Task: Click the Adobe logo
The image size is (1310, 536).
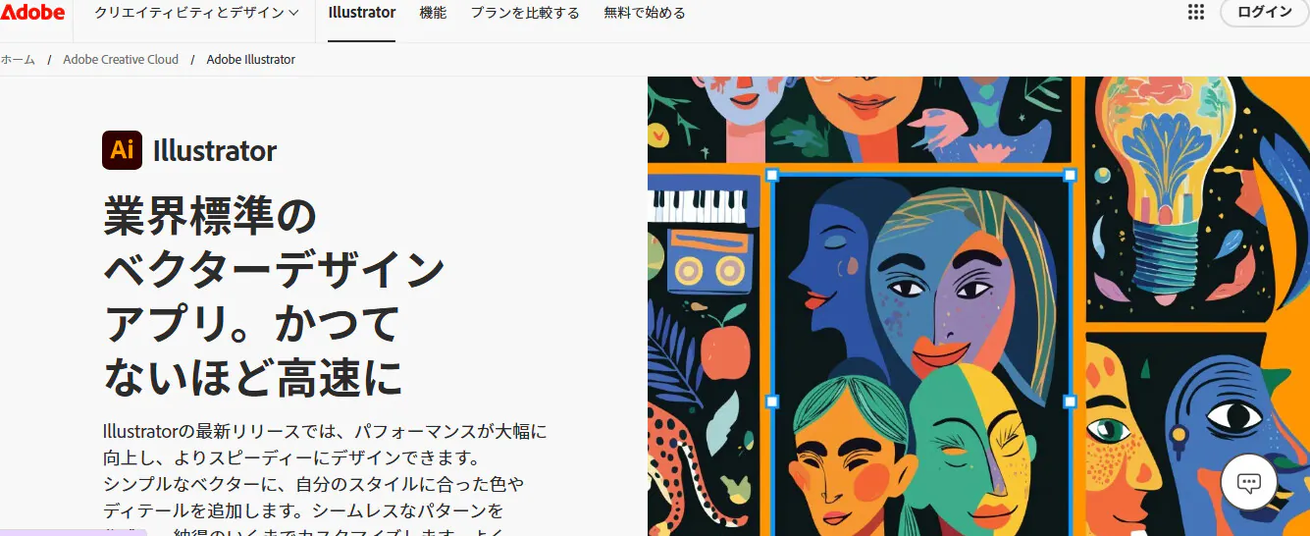Action: 32,12
